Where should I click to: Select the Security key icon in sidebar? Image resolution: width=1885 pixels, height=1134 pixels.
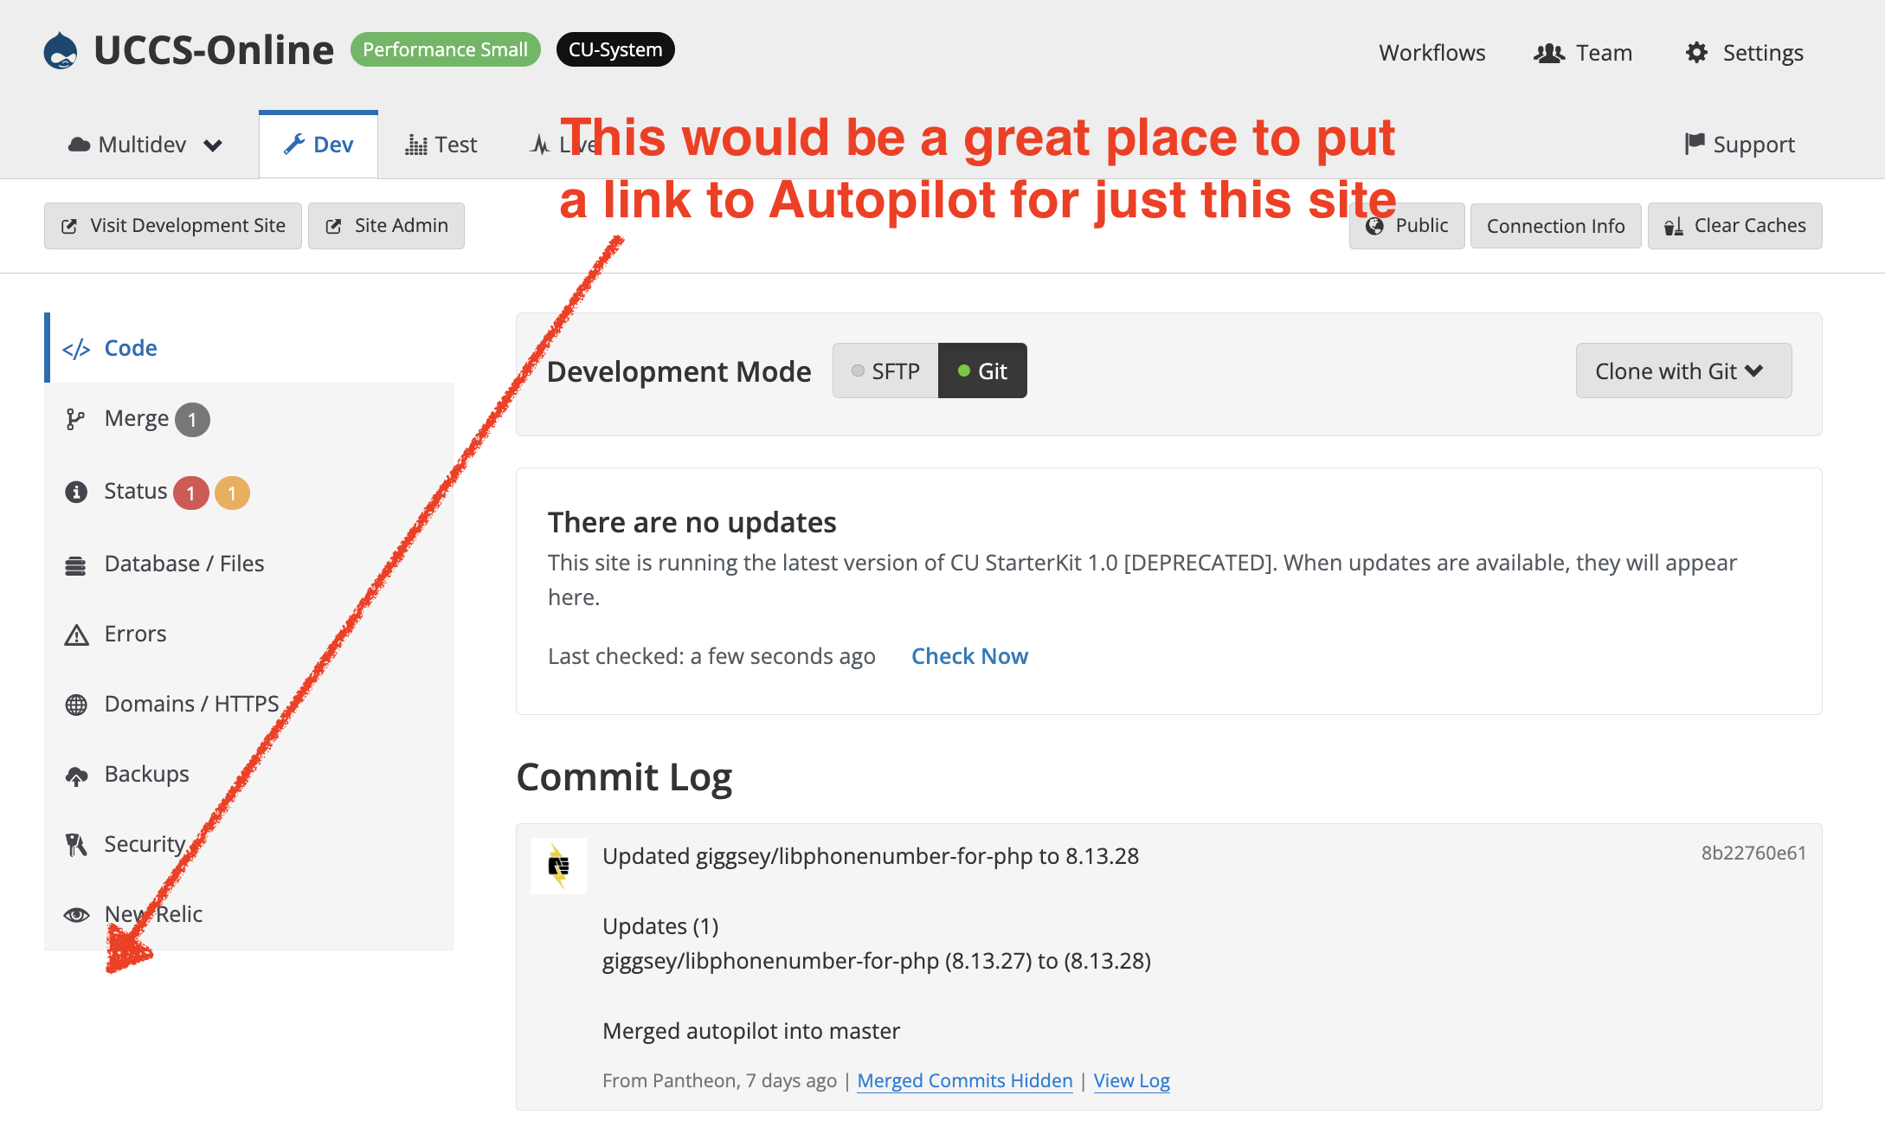(x=76, y=843)
